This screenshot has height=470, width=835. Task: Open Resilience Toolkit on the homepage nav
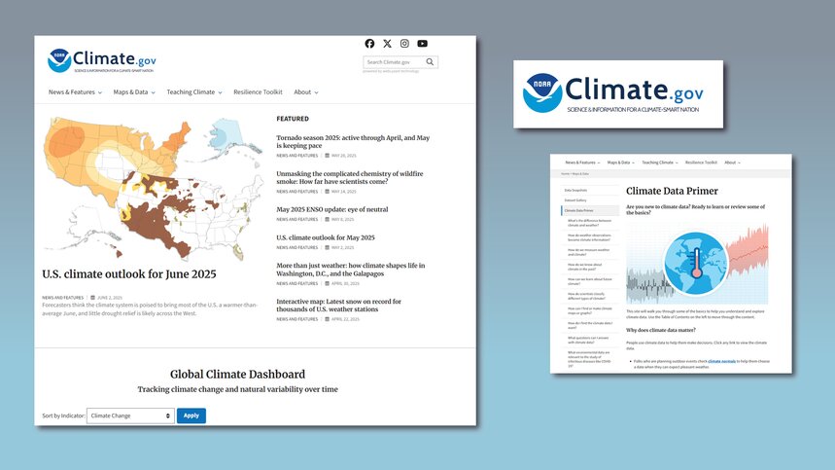pos(258,92)
